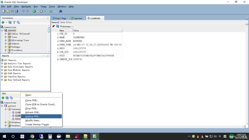Open the Team menu

tap(43, 7)
